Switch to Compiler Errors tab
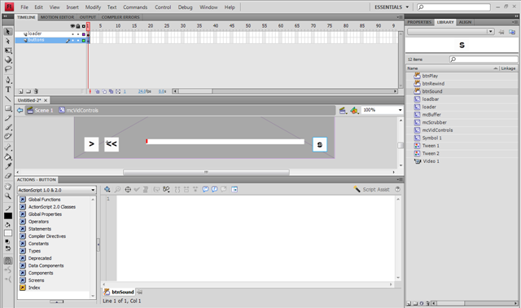This screenshot has width=521, height=308. coord(120,17)
